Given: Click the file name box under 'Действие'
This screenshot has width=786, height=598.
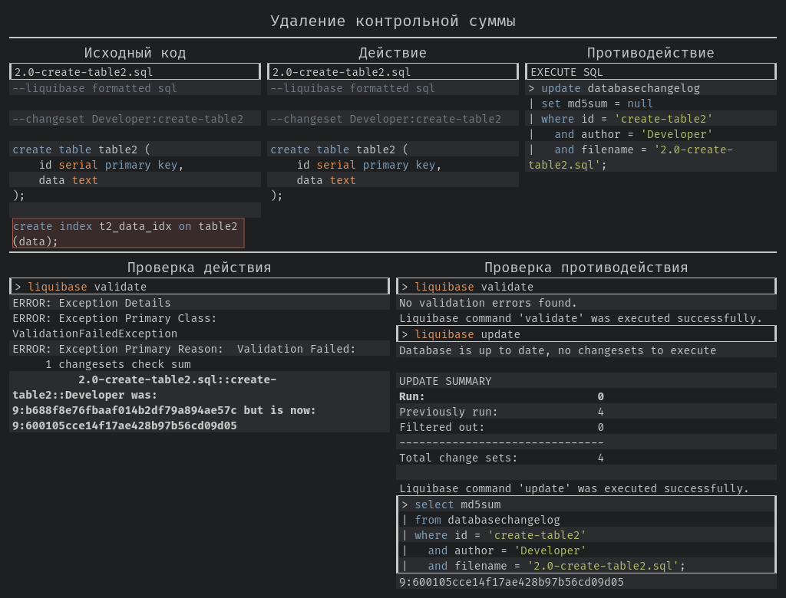Looking at the screenshot, I should [392, 71].
